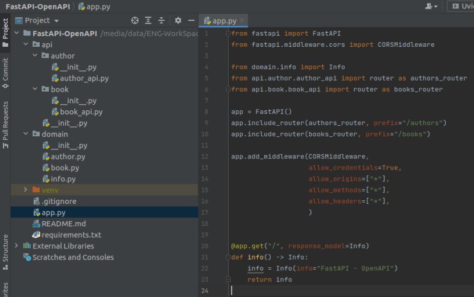Click app.py in the breadcrumb bar
Viewport: 474px width, 297px height.
tap(94, 7)
